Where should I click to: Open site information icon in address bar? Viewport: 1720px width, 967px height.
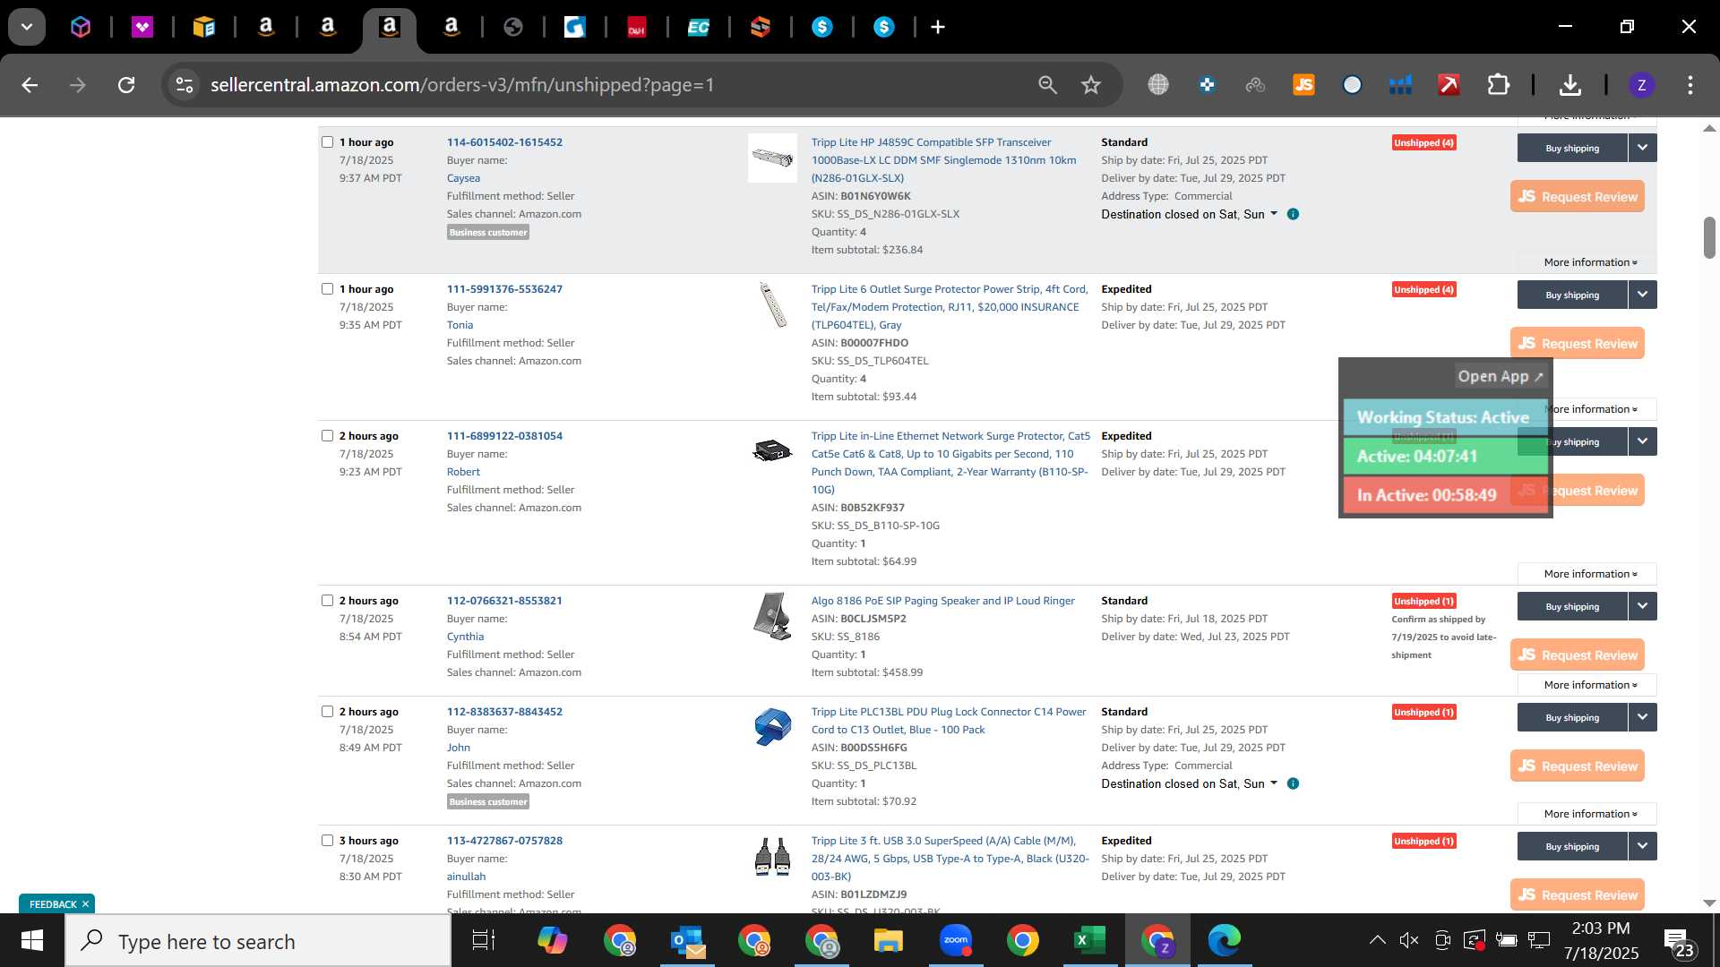[185, 85]
